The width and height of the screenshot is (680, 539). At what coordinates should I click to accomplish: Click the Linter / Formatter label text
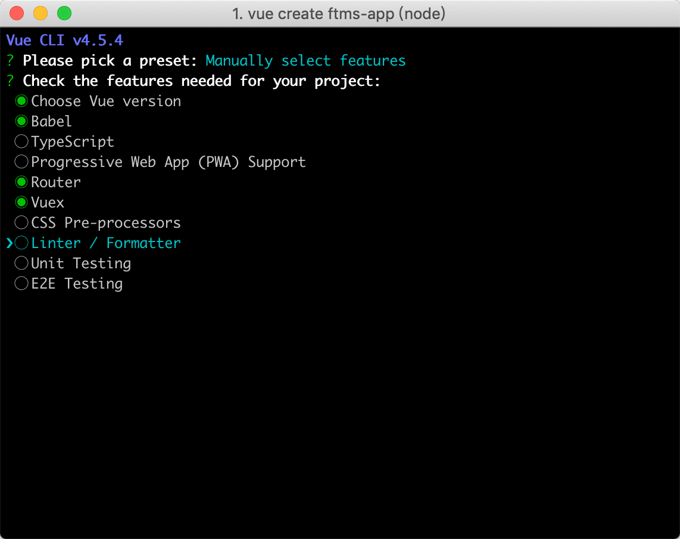pos(106,243)
